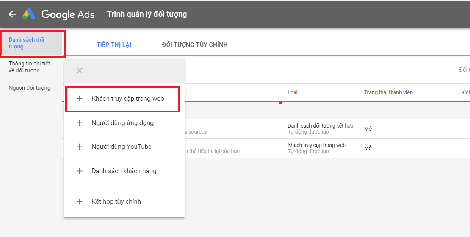Click the back arrow in header
The width and height of the screenshot is (470, 237).
tap(12, 14)
